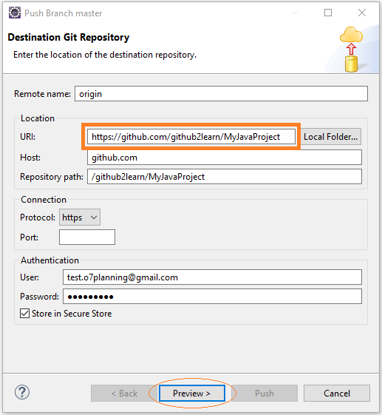Focus the URI text field

click(191, 137)
